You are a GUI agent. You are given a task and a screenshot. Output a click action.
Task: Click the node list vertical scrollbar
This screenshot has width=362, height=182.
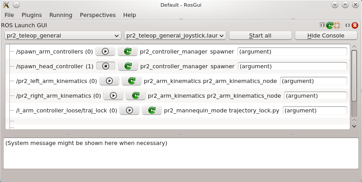(x=354, y=83)
